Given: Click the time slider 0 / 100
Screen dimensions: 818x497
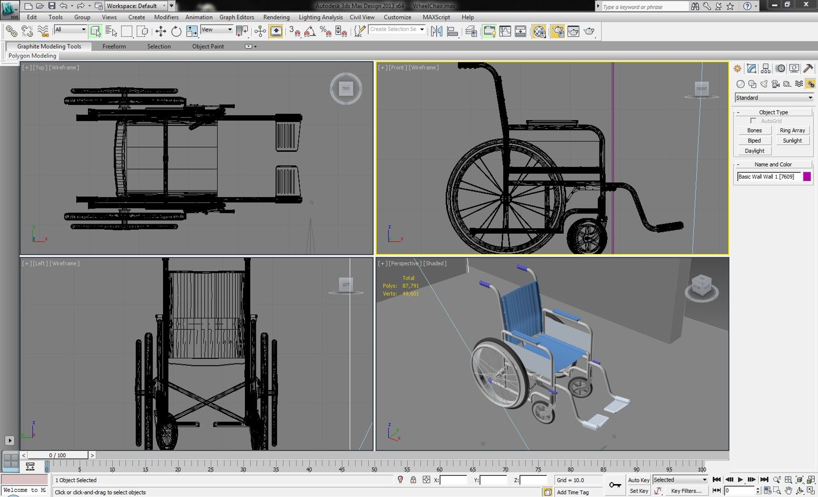Looking at the screenshot, I should pos(58,455).
